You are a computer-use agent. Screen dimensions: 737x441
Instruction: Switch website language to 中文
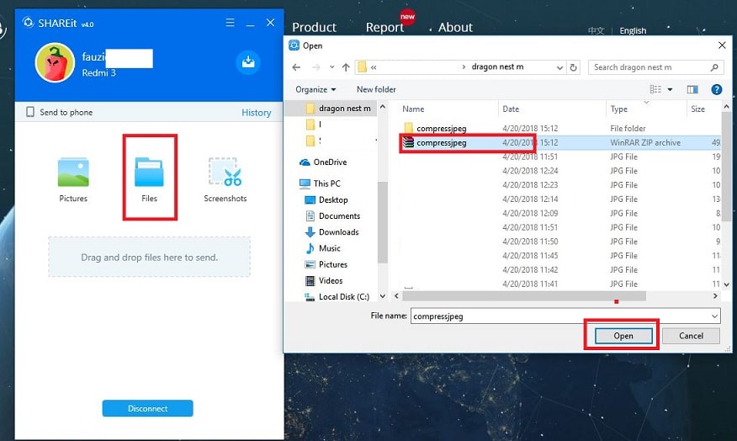tap(596, 30)
